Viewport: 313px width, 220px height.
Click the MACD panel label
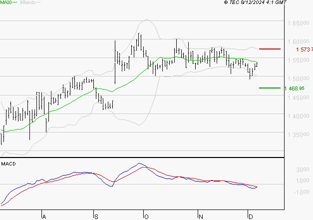[8, 164]
